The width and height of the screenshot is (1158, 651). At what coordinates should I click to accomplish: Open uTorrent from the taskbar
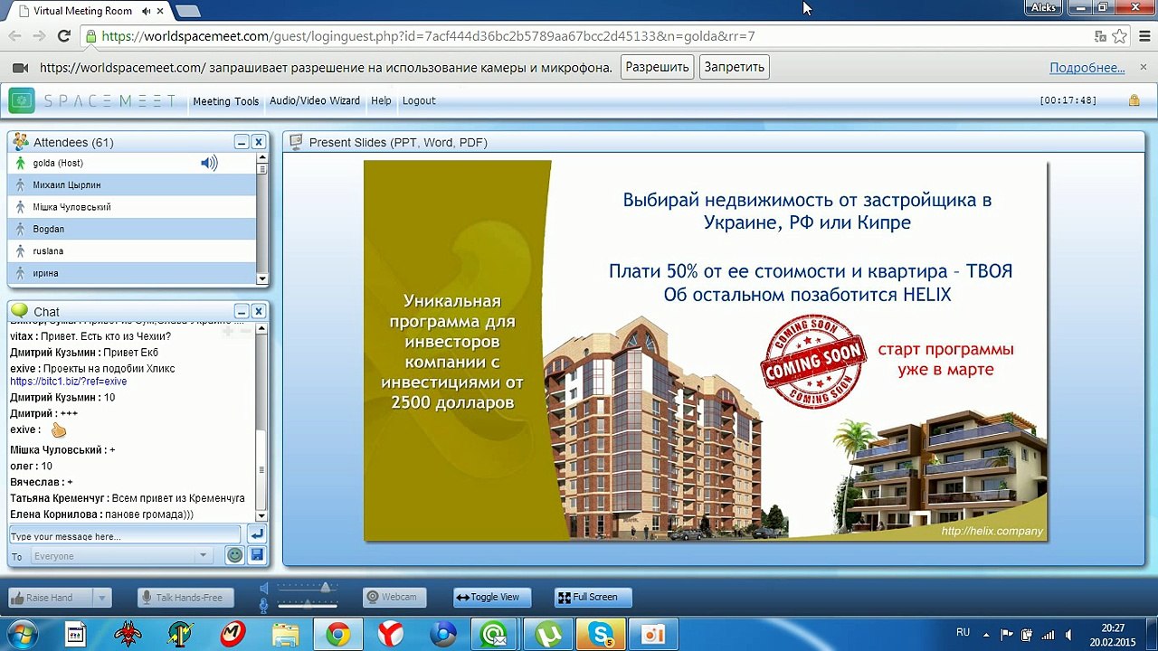tap(548, 634)
